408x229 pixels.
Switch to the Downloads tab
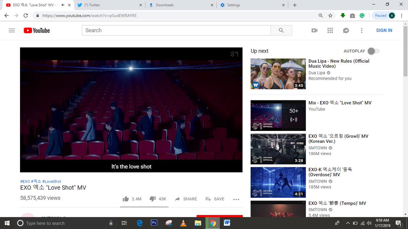click(181, 5)
